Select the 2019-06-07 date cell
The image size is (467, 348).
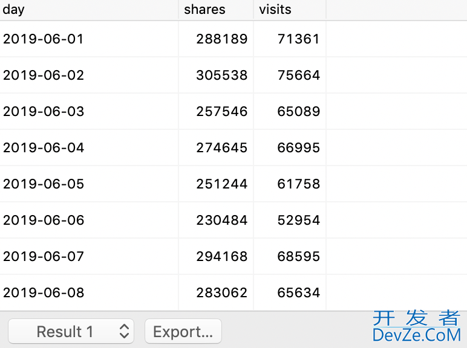pos(44,257)
